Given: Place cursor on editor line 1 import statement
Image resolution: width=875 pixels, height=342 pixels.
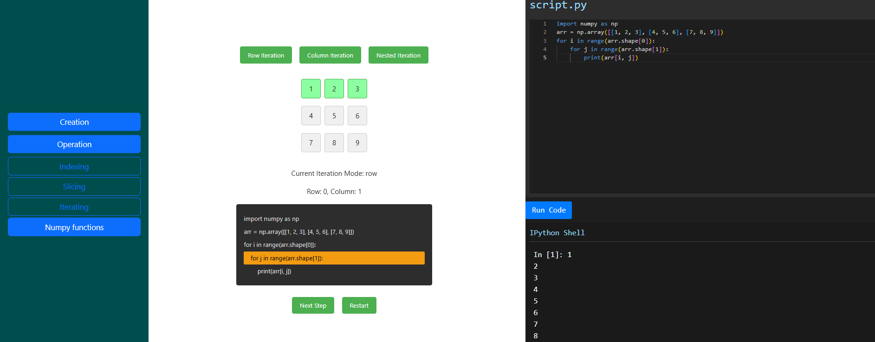Looking at the screenshot, I should (x=587, y=24).
